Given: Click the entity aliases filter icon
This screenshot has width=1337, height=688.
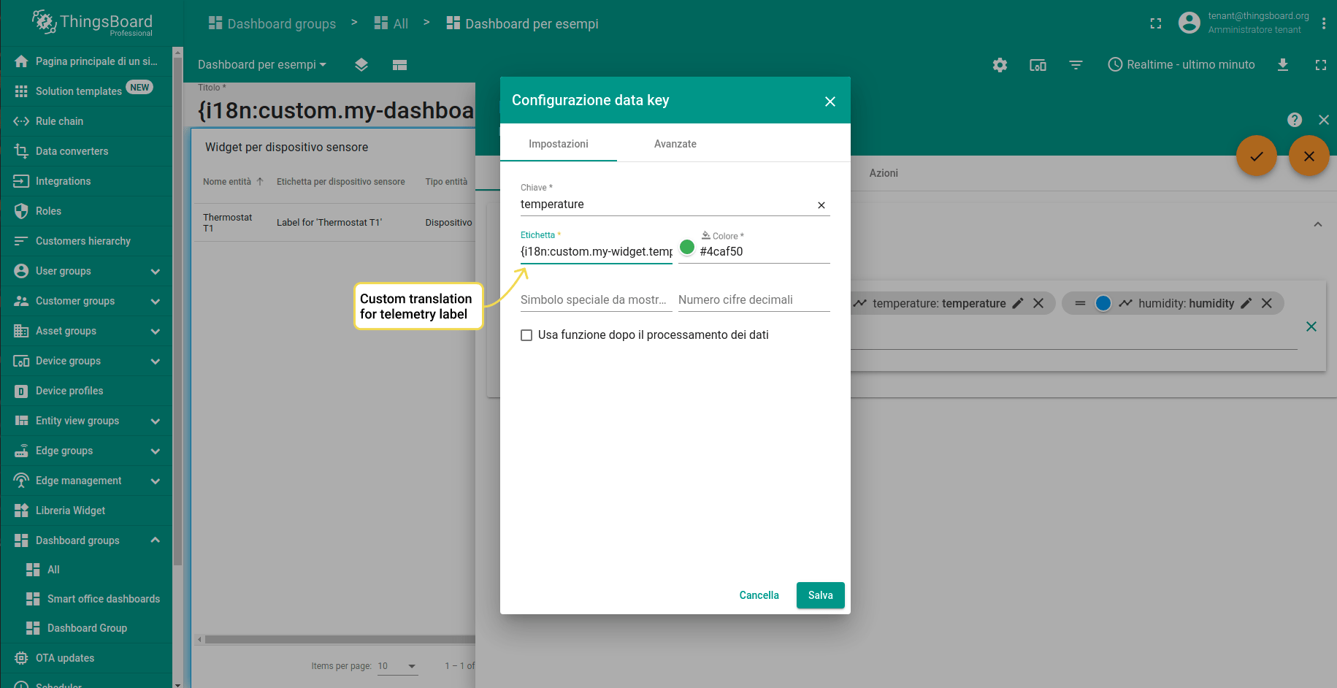Looking at the screenshot, I should click(1076, 64).
